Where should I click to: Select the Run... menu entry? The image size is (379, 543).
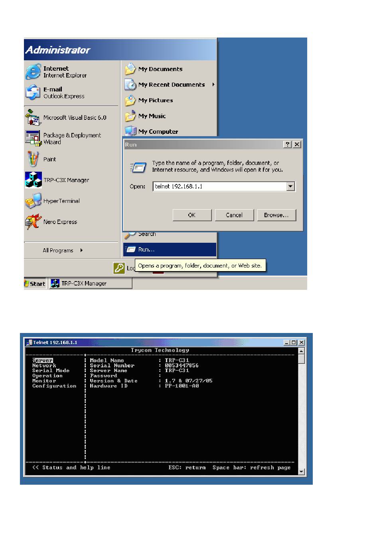(170, 250)
